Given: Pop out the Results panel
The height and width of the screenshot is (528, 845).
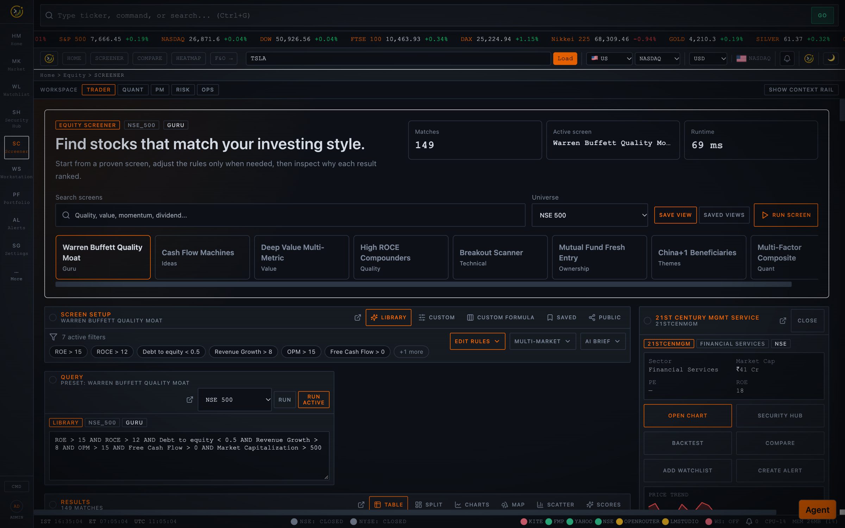Looking at the screenshot, I should click(361, 505).
